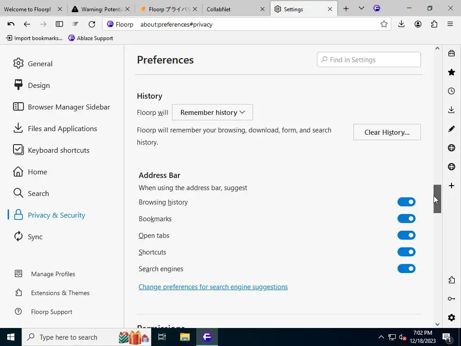
Task: Click the undo close tab icon
Action: tap(11, 24)
